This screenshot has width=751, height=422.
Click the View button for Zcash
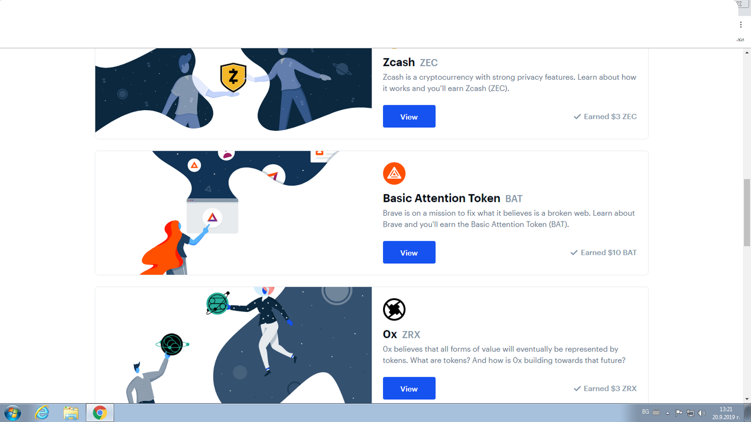tap(409, 116)
